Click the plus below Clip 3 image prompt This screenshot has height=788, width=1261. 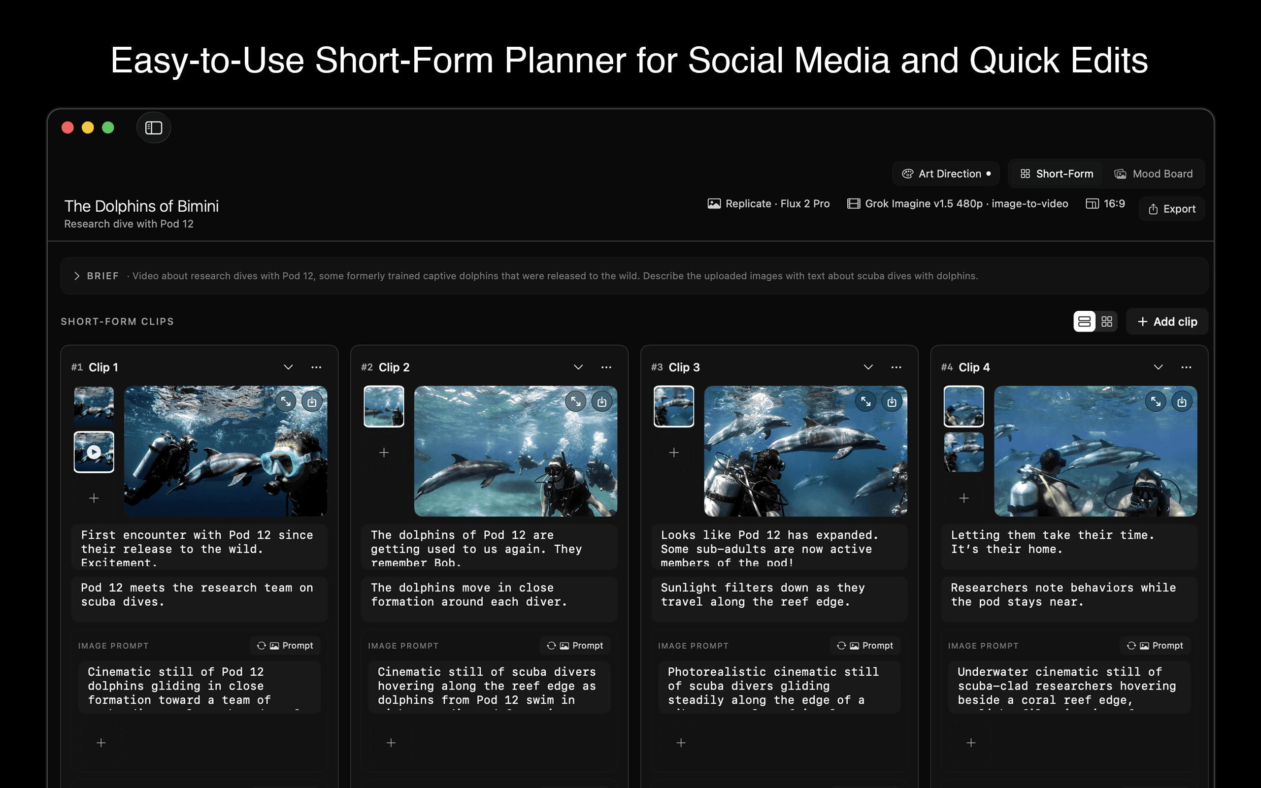(681, 743)
